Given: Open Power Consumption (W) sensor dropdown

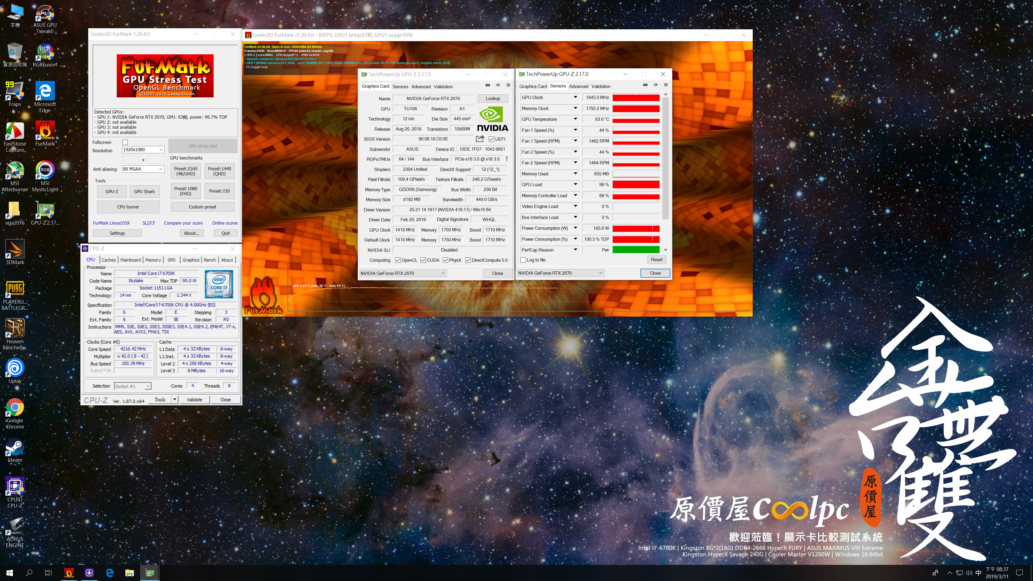Looking at the screenshot, I should (575, 228).
